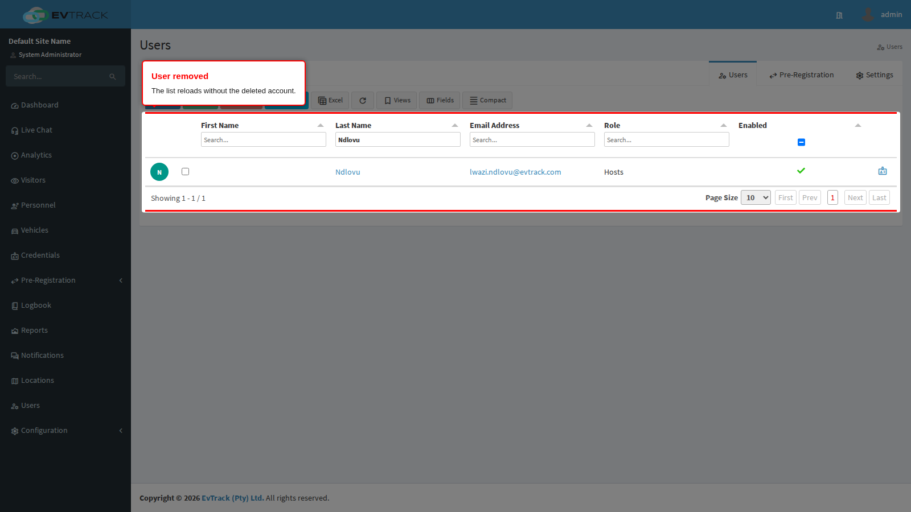Toggle the Enabled filter tri-state checkbox
Image resolution: width=911 pixels, height=512 pixels.
coord(801,142)
